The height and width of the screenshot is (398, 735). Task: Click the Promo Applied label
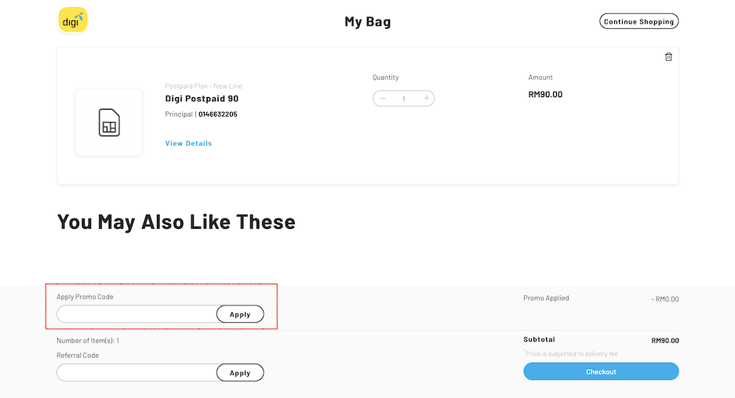click(546, 298)
